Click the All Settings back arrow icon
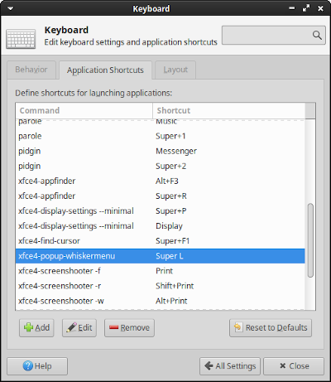331x382 pixels. click(209, 366)
